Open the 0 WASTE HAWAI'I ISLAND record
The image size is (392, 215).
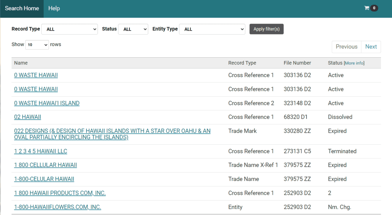(x=47, y=103)
